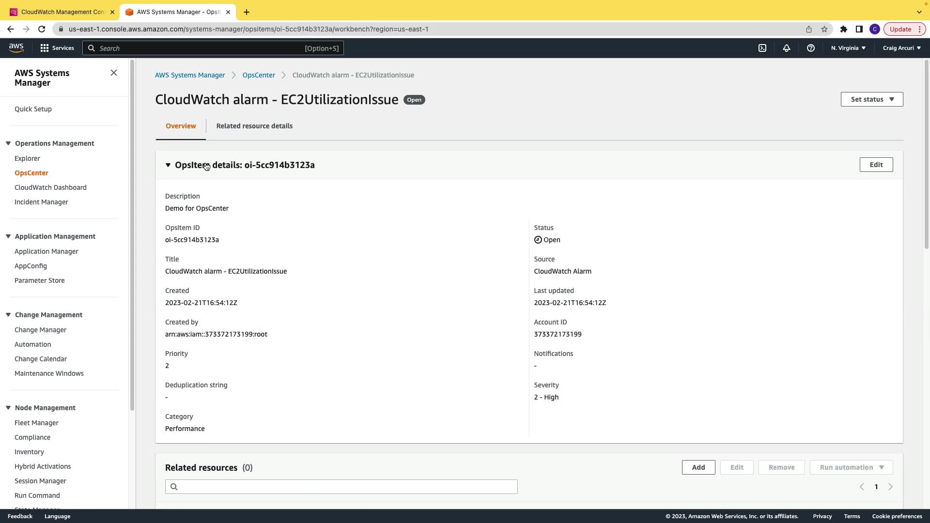Open AWS CloudShell icon in top bar
Image resolution: width=930 pixels, height=523 pixels.
coord(762,48)
